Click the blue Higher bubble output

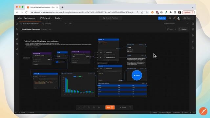[x=137, y=75]
